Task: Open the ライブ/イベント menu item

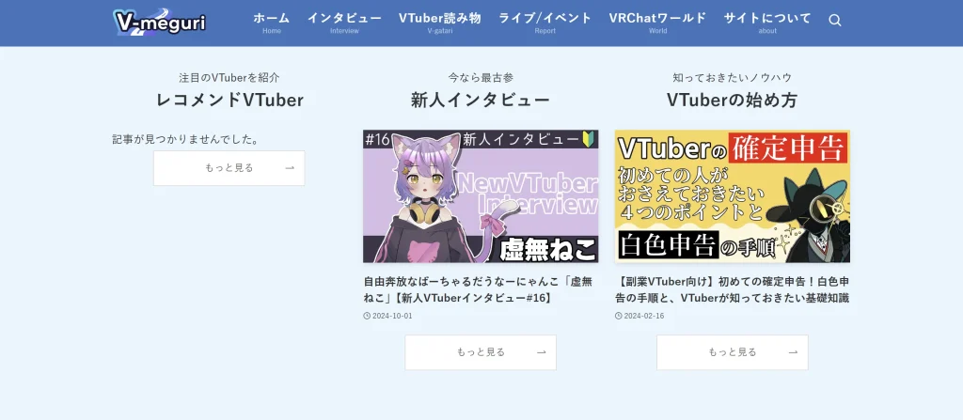Action: point(545,23)
